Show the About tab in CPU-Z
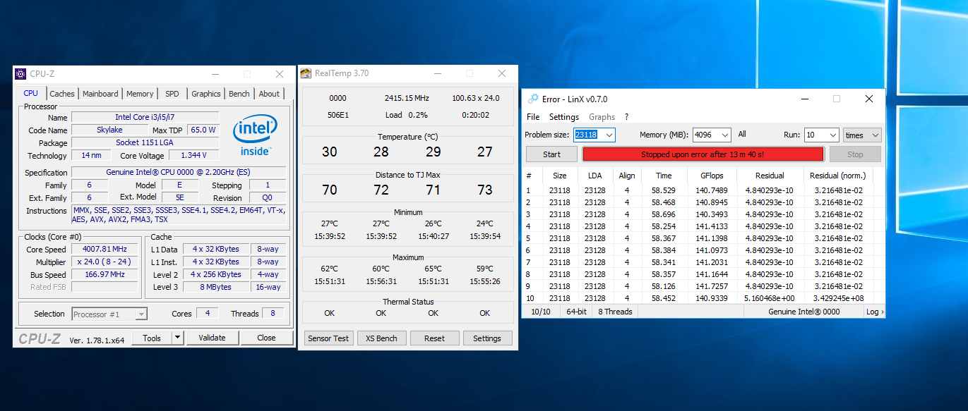 (269, 94)
